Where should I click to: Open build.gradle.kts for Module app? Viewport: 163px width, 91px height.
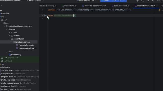[x=13, y=74]
